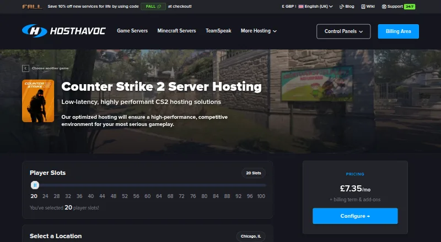The width and height of the screenshot is (441, 242).
Task: Open the English (UK) language dropdown
Action: (x=315, y=7)
